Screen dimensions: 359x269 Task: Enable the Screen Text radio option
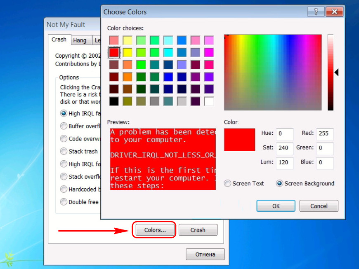click(x=244, y=183)
